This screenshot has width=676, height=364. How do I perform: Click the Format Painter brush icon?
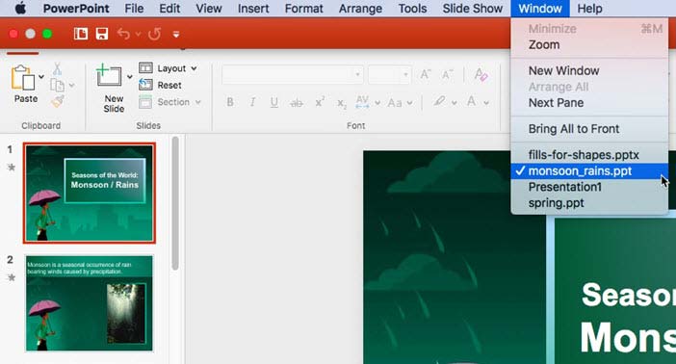58,101
